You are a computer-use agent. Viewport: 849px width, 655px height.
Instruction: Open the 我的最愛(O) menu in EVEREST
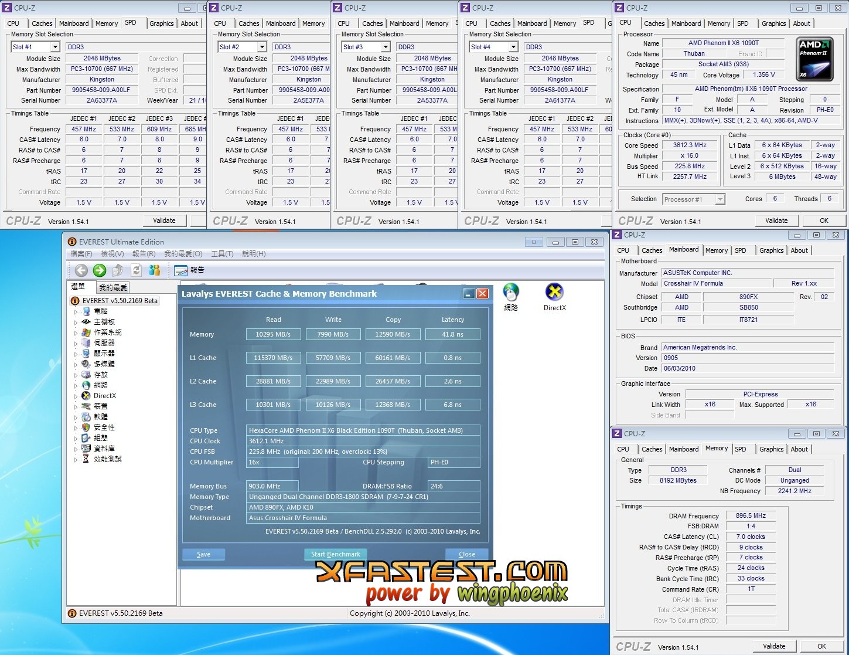pos(183,254)
